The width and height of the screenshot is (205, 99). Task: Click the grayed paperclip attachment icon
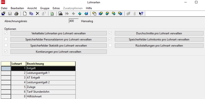coord(135,14)
